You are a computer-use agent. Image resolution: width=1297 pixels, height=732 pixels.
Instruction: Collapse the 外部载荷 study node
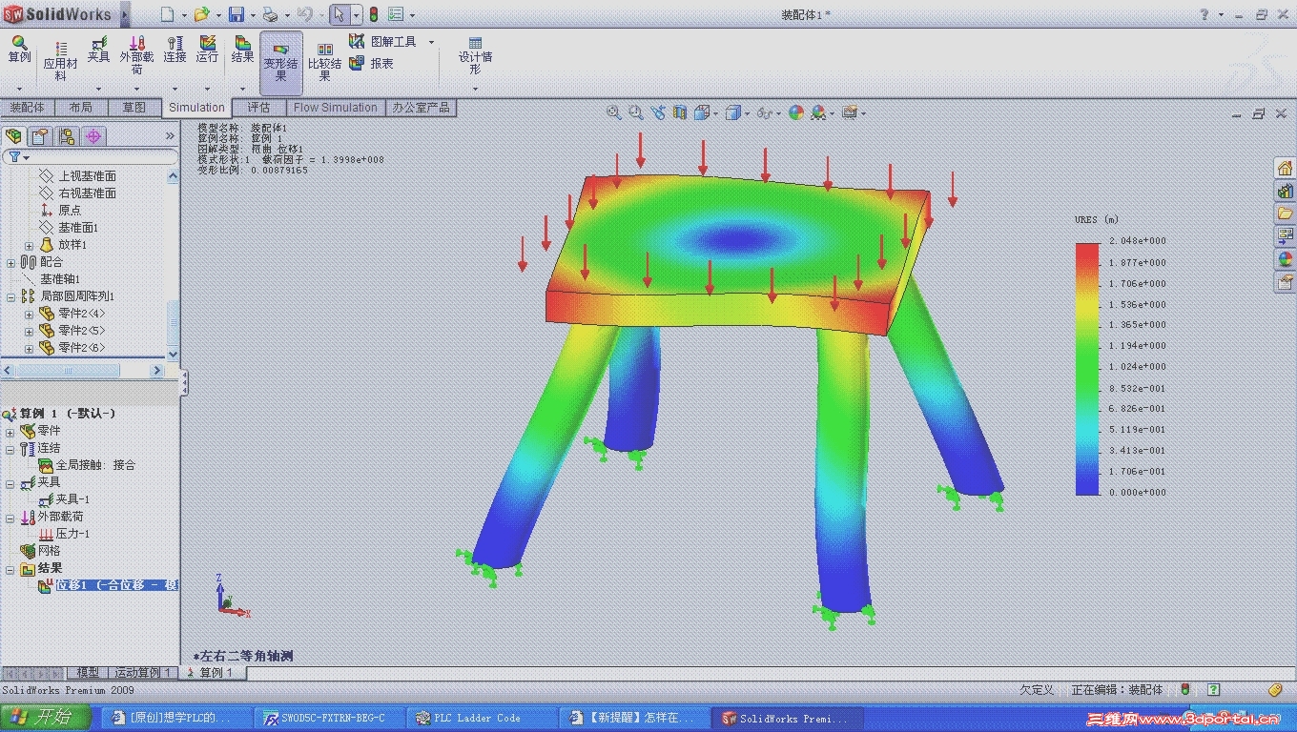10,517
